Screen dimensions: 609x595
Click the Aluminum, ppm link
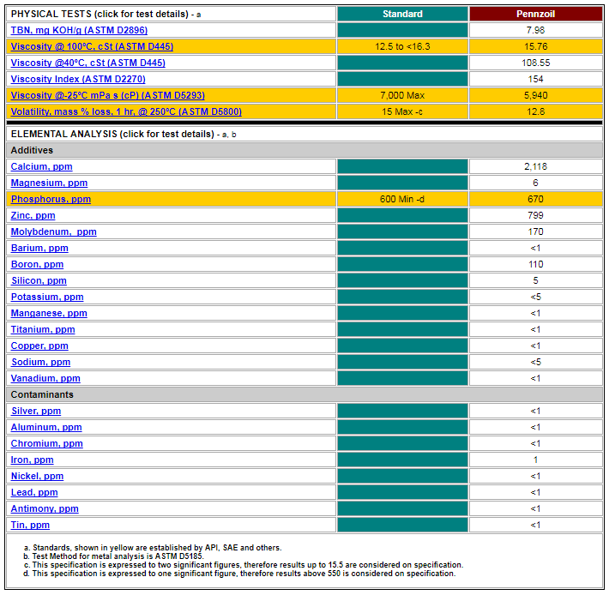[x=46, y=427]
